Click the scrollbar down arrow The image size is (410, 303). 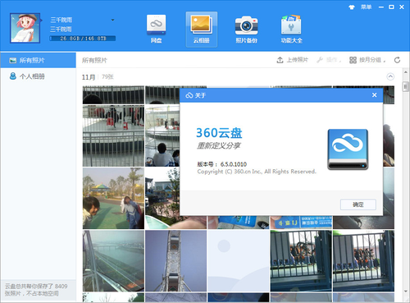[406, 292]
